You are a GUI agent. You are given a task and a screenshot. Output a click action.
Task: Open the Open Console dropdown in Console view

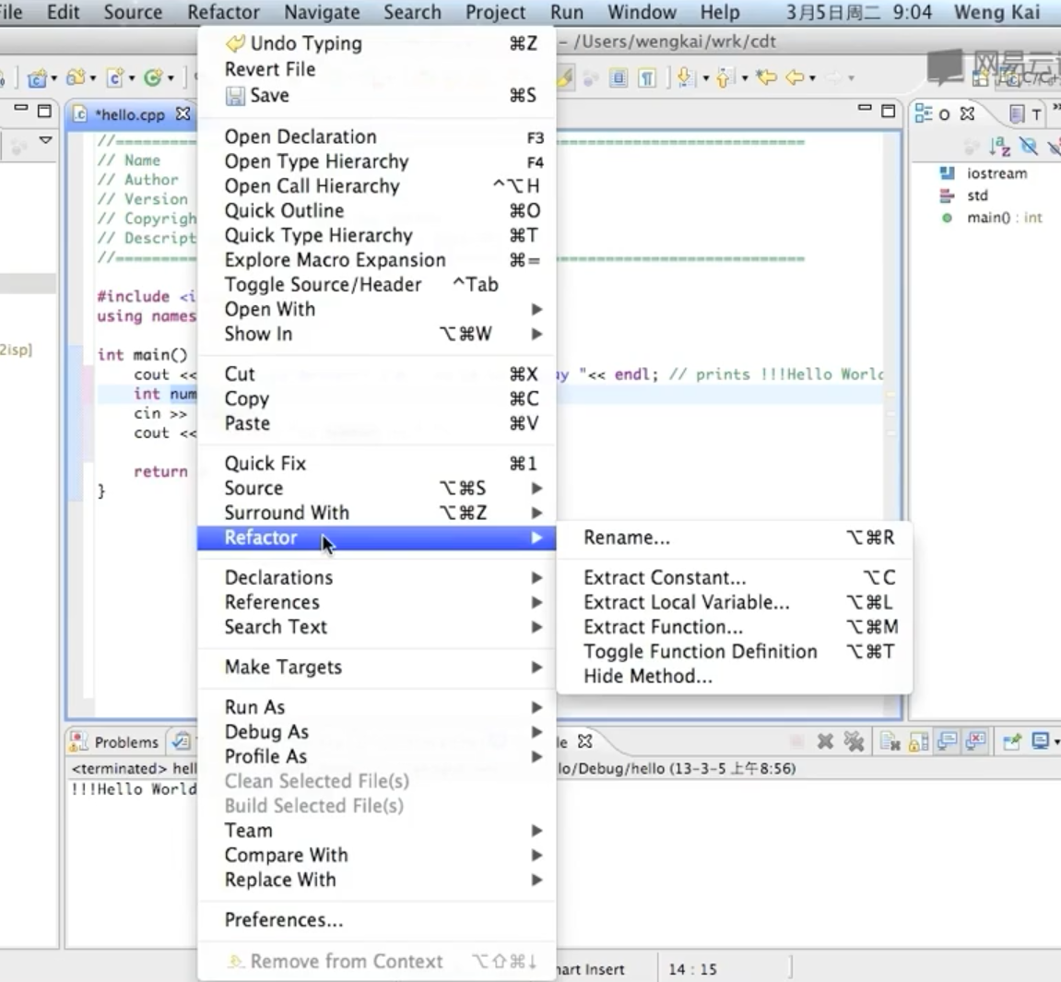1055,742
